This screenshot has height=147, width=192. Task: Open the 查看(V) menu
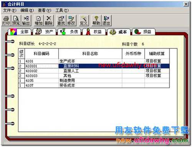(x=45, y=10)
